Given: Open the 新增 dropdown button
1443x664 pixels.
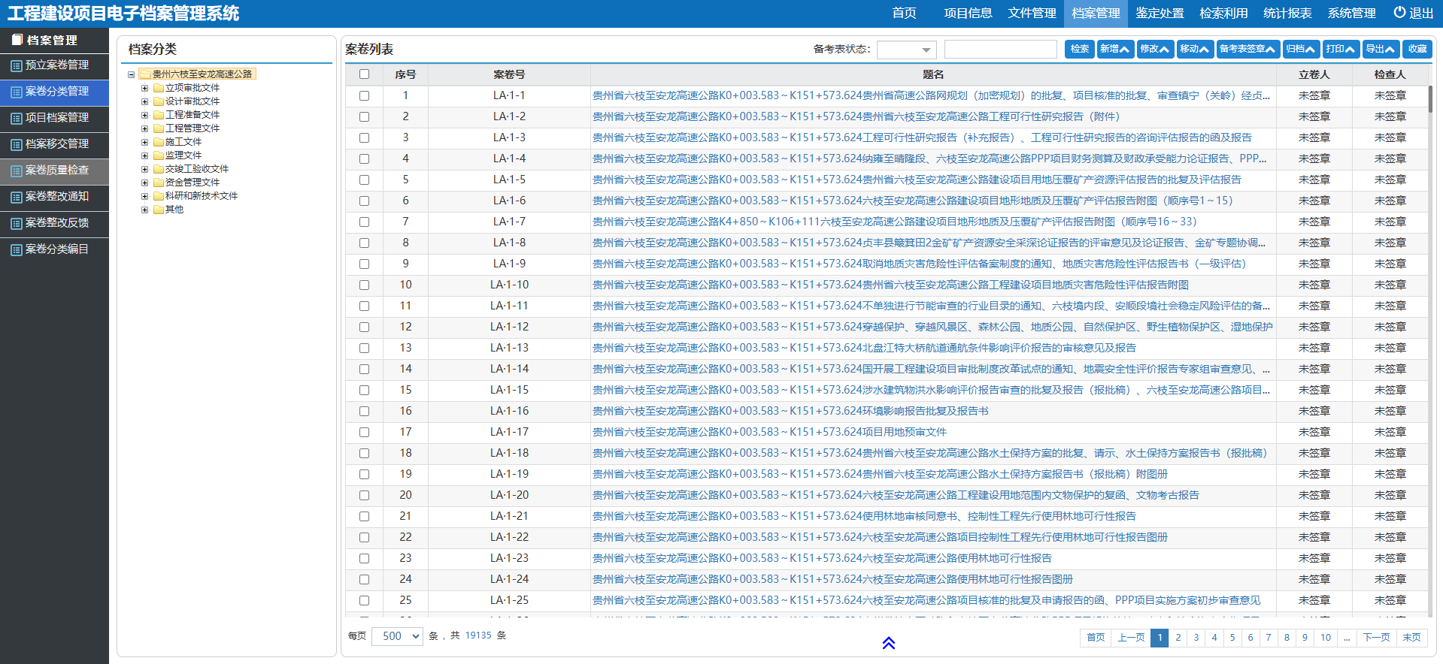Looking at the screenshot, I should tap(1115, 49).
